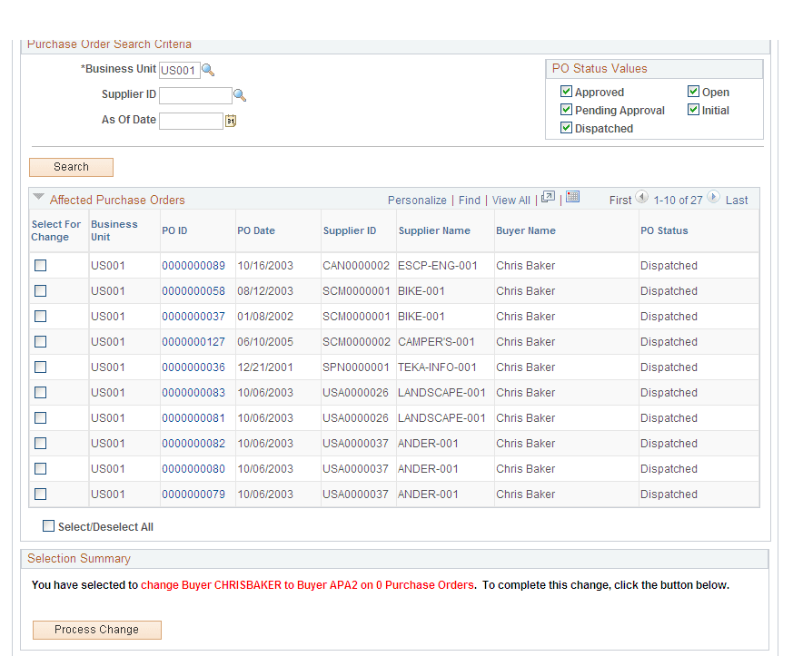
Task: Disable the Open status filter
Action: point(695,91)
